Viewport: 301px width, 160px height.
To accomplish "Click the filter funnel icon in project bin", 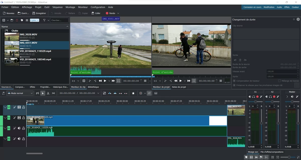I will point(44,20).
